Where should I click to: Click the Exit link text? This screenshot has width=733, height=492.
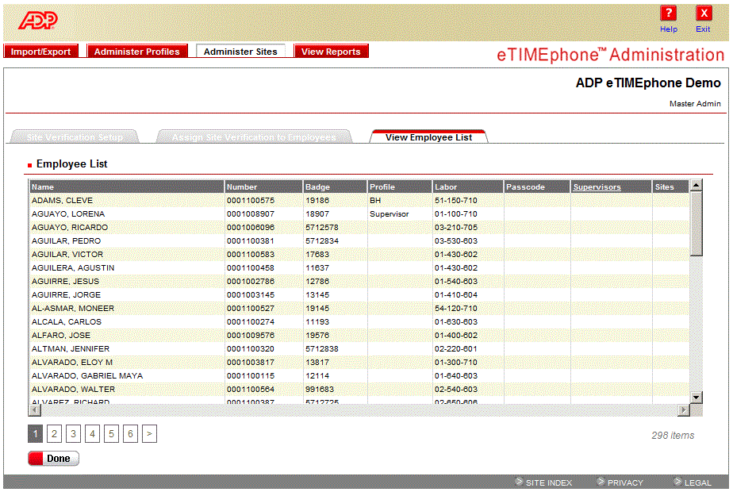coord(703,29)
